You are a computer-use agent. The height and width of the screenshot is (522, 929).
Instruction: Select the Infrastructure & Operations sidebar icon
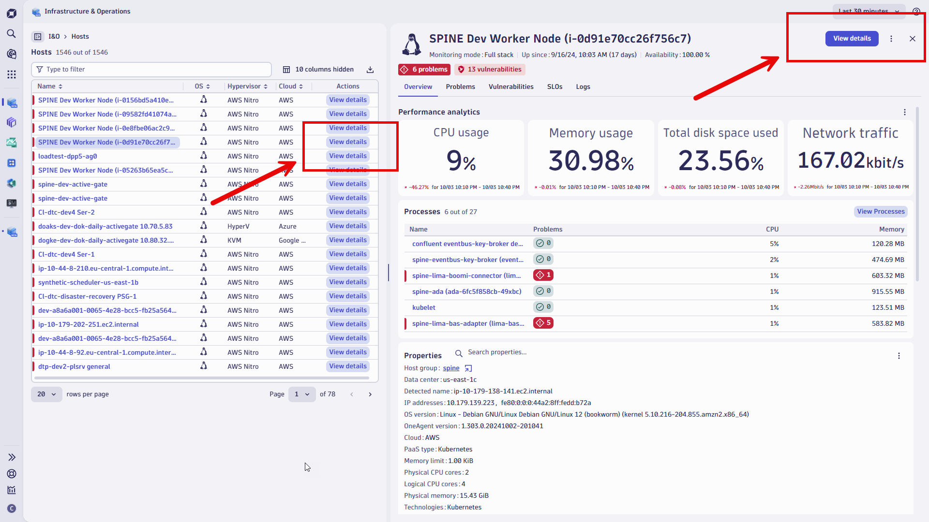(x=12, y=102)
